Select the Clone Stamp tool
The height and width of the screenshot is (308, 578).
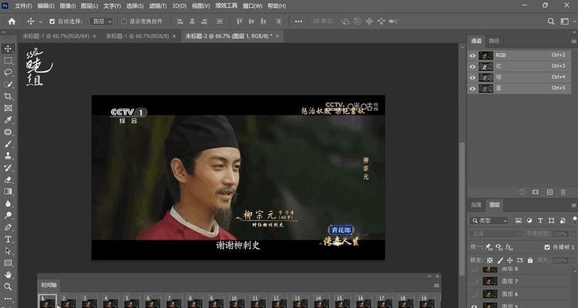coord(8,156)
